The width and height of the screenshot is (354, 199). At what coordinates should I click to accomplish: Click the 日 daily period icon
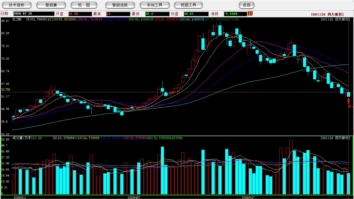point(250,13)
